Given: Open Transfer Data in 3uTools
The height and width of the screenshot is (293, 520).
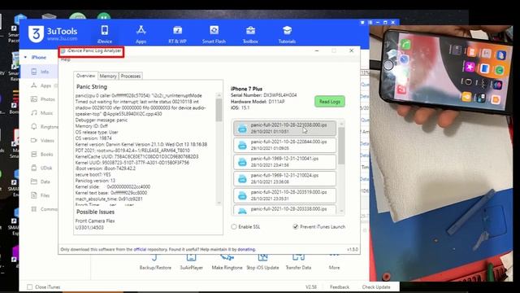Looking at the screenshot, I should click(298, 262).
